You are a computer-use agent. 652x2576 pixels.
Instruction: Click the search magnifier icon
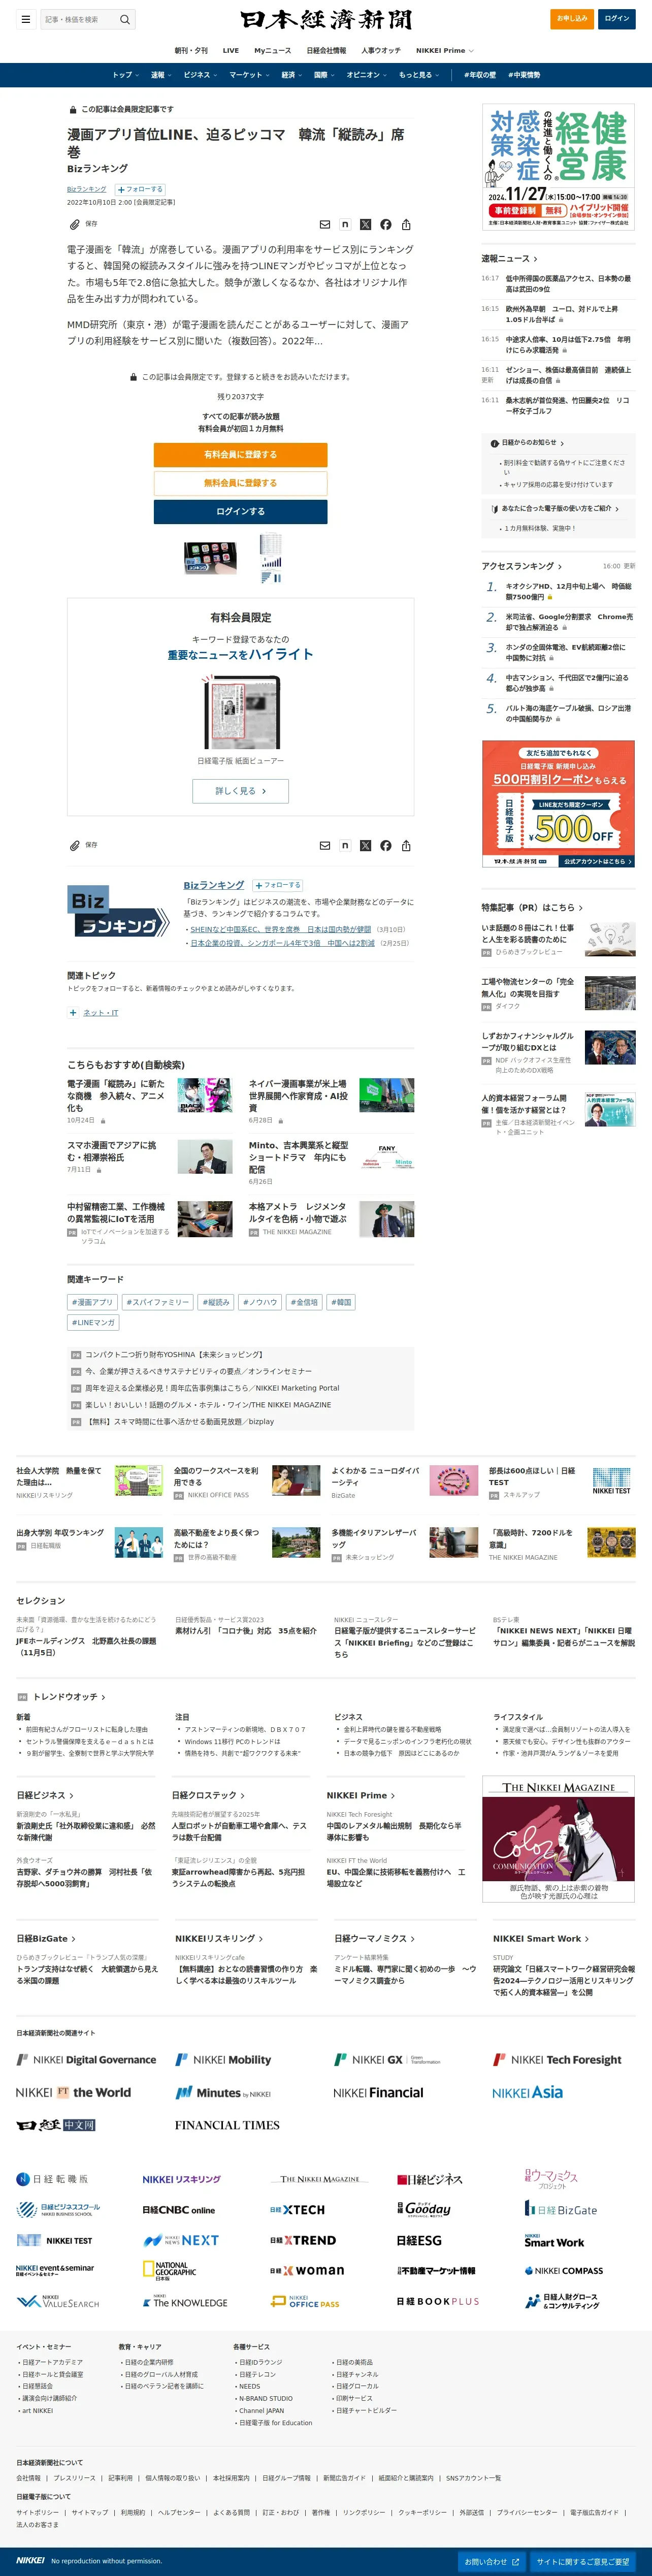(125, 19)
